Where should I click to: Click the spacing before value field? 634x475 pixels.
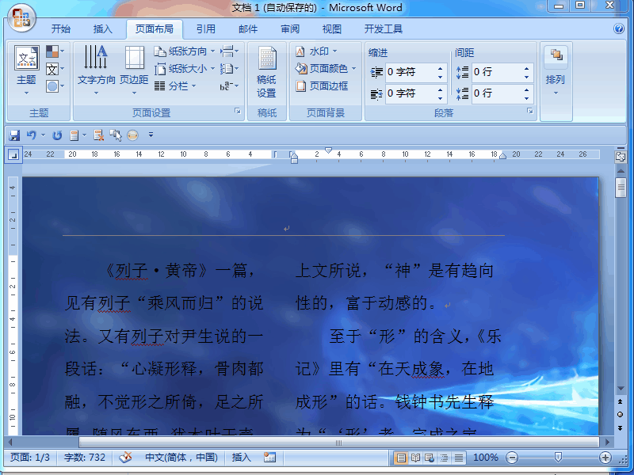[497, 72]
